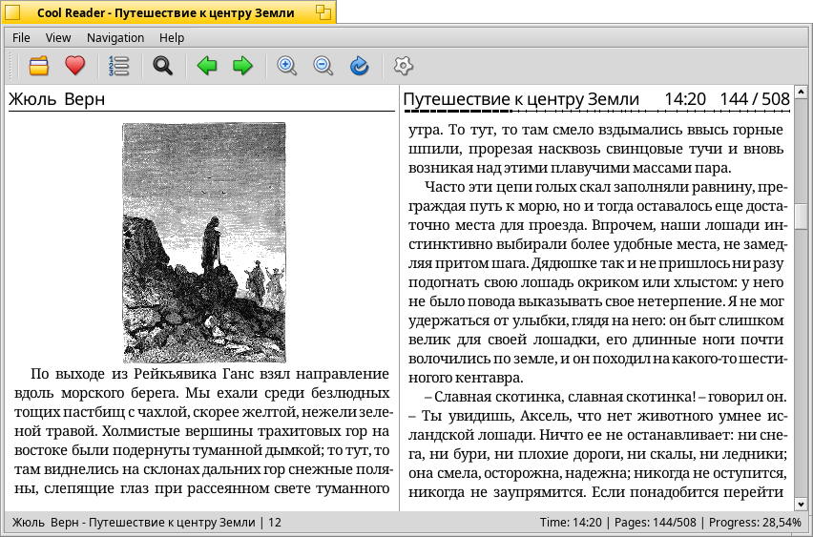Open the table of contents list icon

(x=118, y=66)
